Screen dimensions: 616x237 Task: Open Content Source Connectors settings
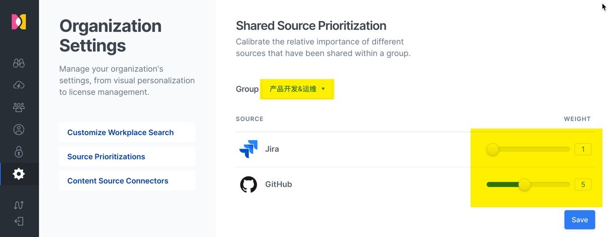(118, 181)
